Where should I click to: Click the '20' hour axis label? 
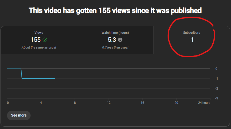coord(176,103)
